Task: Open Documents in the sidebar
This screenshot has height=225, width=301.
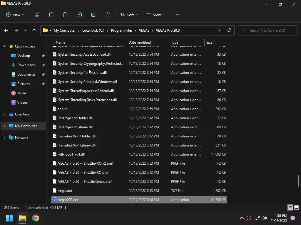Action: point(26,74)
